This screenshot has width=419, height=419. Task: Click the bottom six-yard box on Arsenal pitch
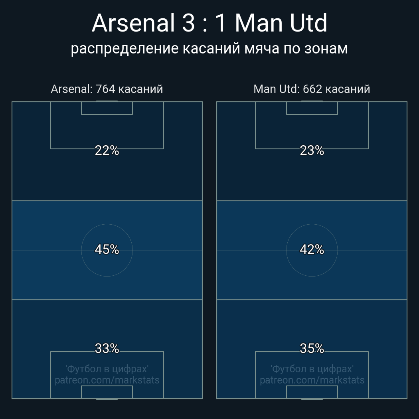click(107, 392)
